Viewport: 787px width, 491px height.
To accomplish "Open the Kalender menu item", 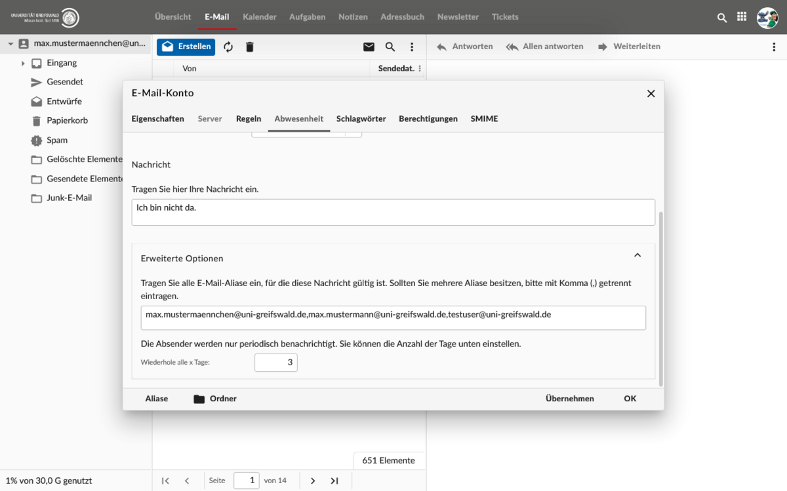I will [259, 17].
